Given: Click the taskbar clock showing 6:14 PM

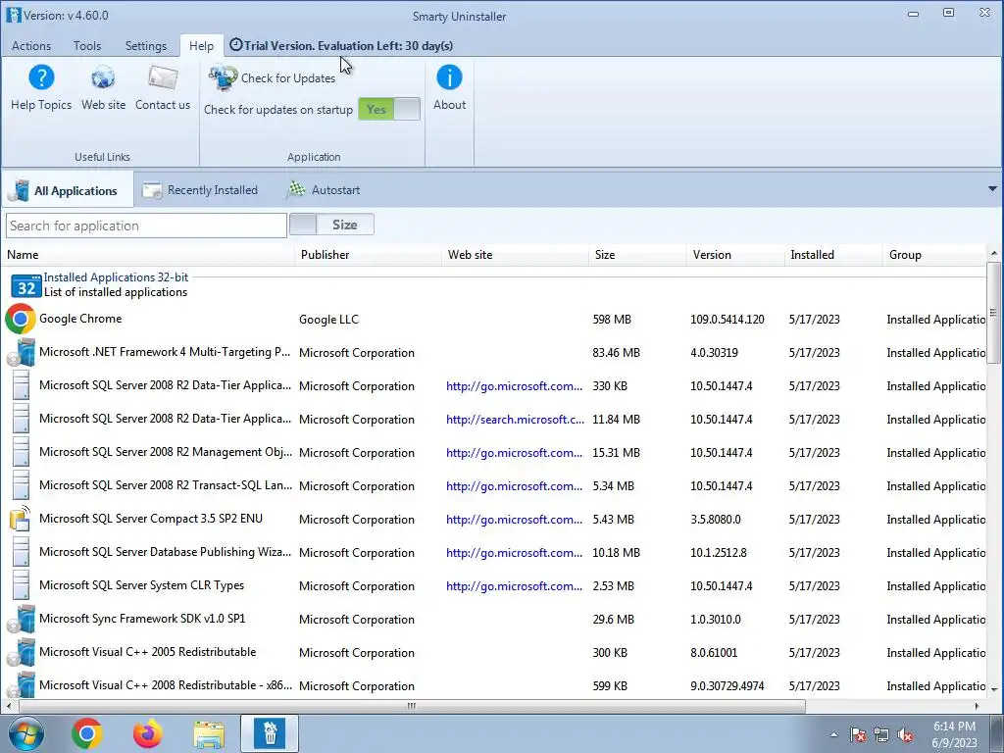Looking at the screenshot, I should [x=954, y=734].
